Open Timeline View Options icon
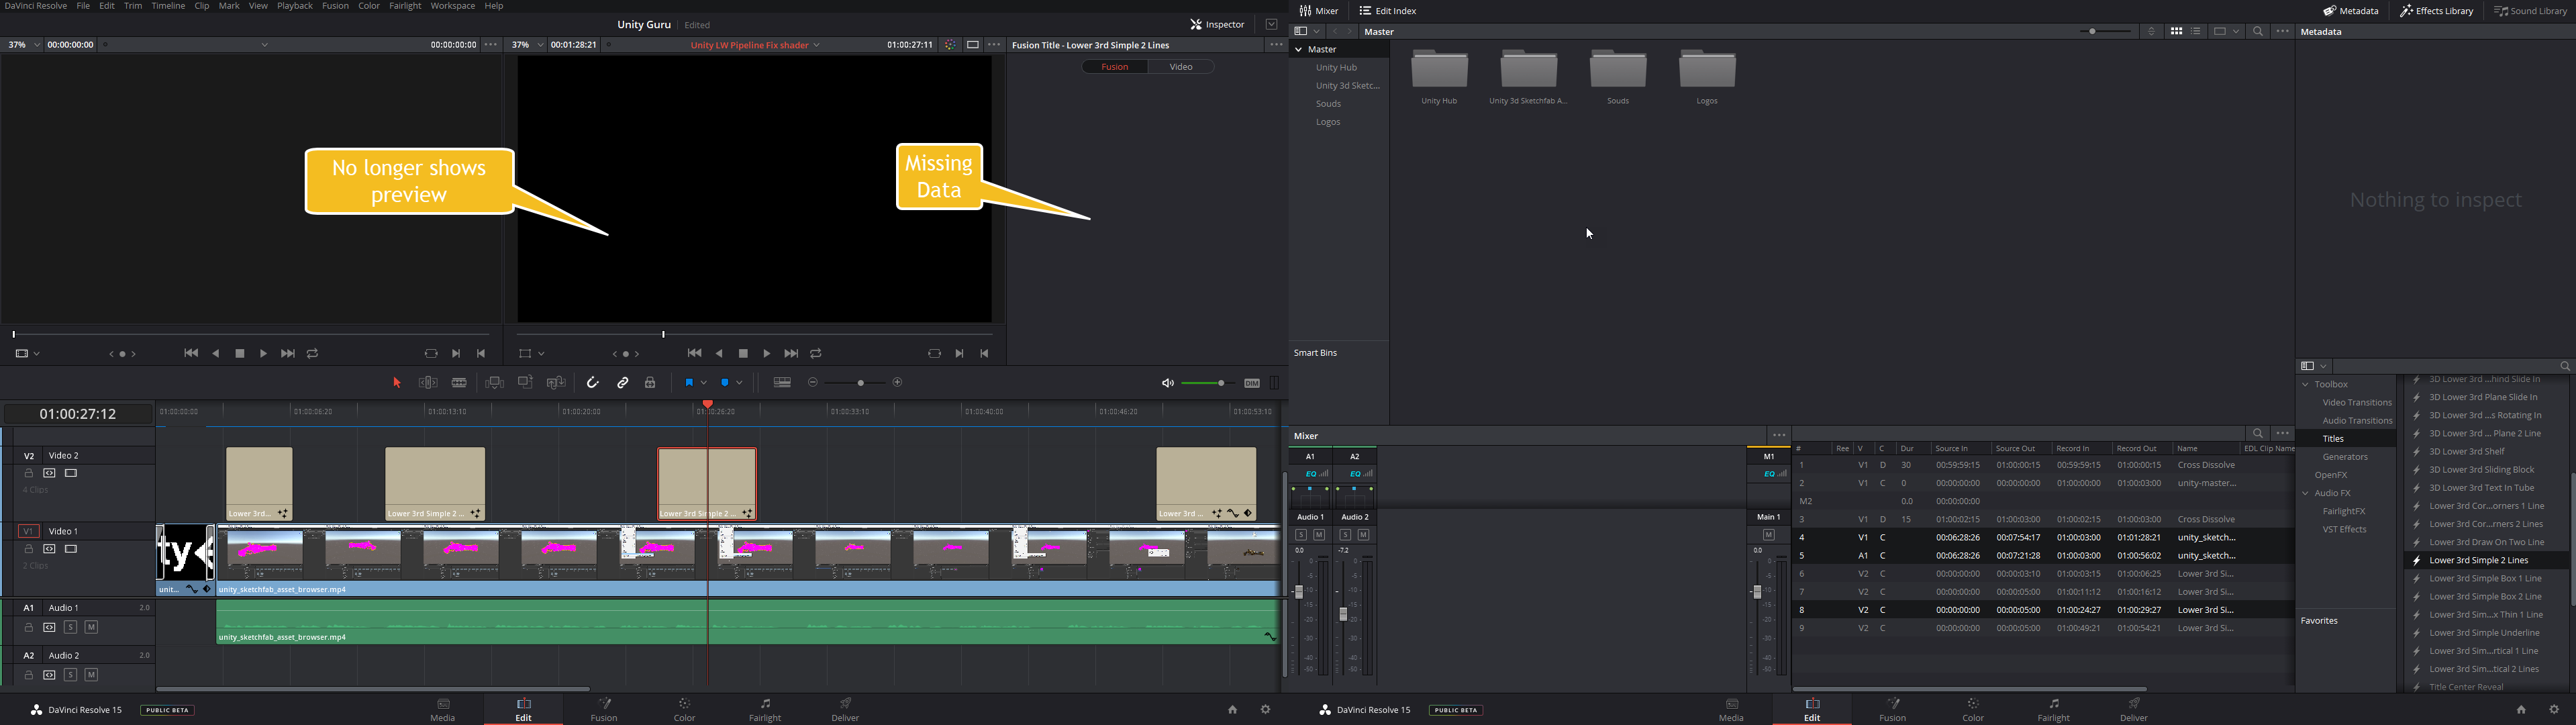Image resolution: width=2576 pixels, height=725 pixels. pos(783,383)
